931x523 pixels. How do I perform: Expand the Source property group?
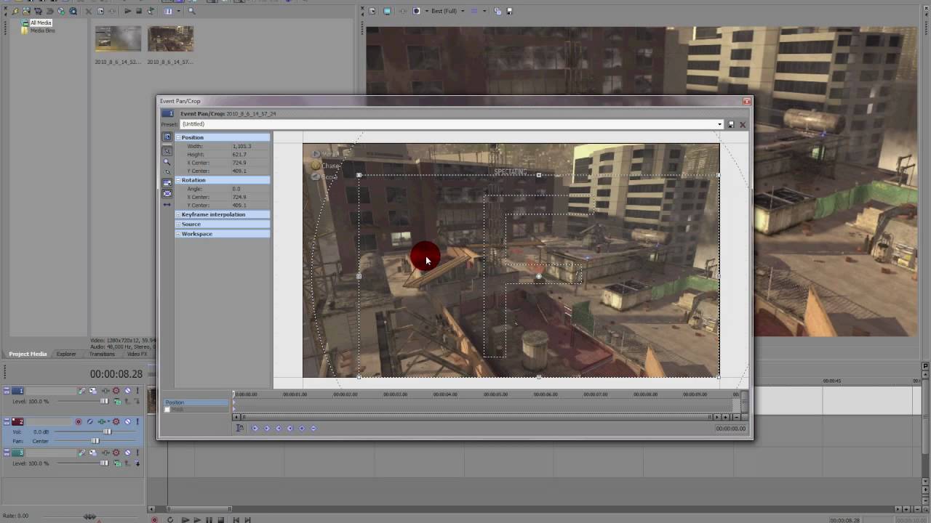tap(177, 224)
